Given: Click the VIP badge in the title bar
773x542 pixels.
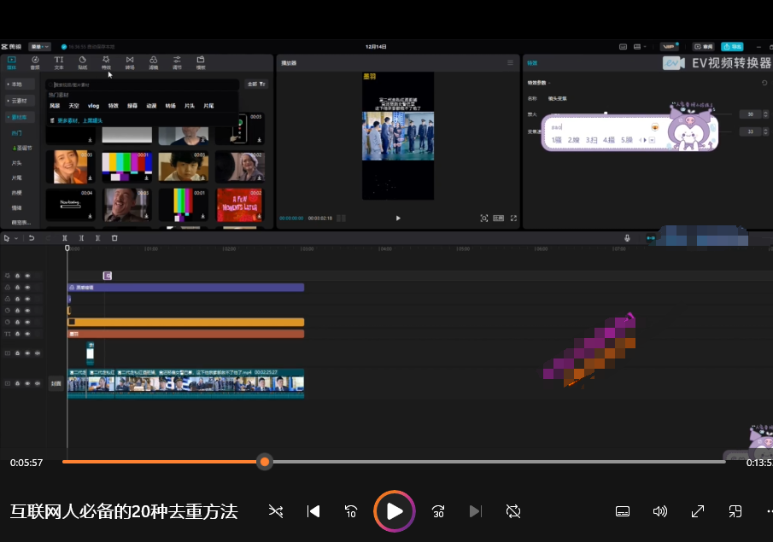Looking at the screenshot, I should coord(669,47).
